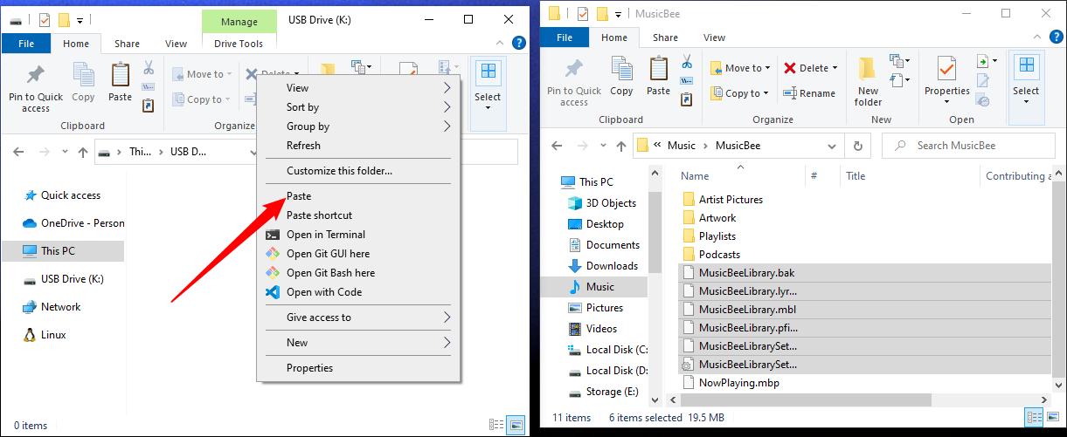Click refresh button beside MusicBee address bar
The width and height of the screenshot is (1067, 437).
click(858, 146)
